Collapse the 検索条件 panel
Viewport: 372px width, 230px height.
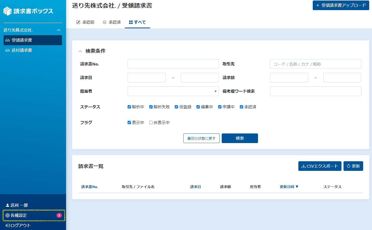[80, 51]
